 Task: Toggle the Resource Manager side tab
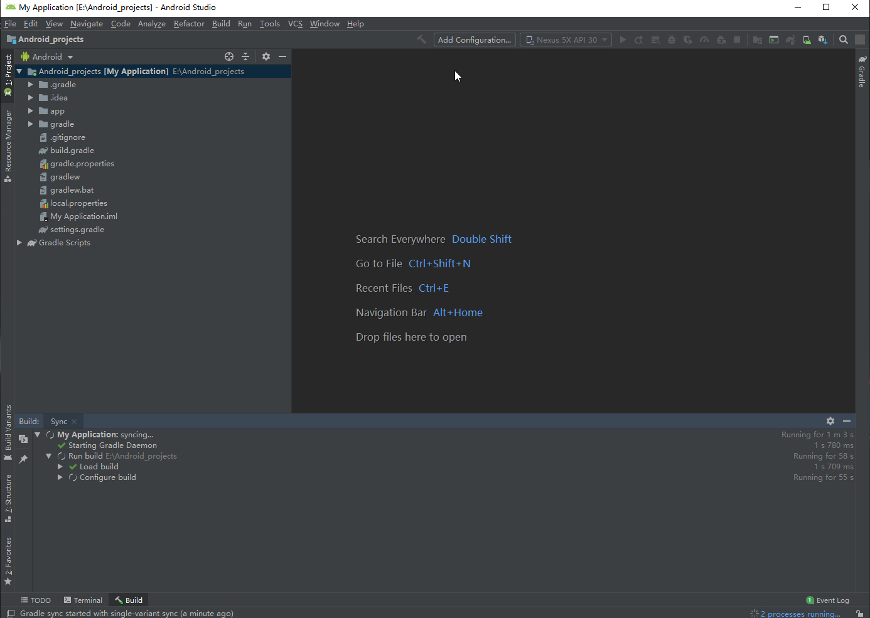coord(8,146)
